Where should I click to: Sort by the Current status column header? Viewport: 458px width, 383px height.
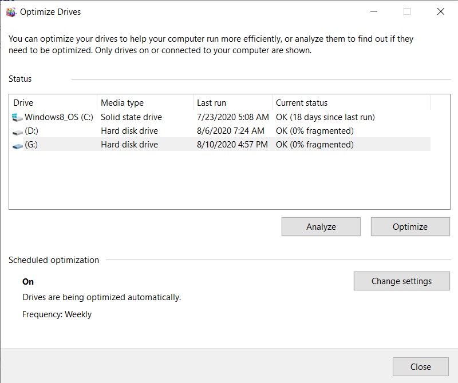[351, 103]
